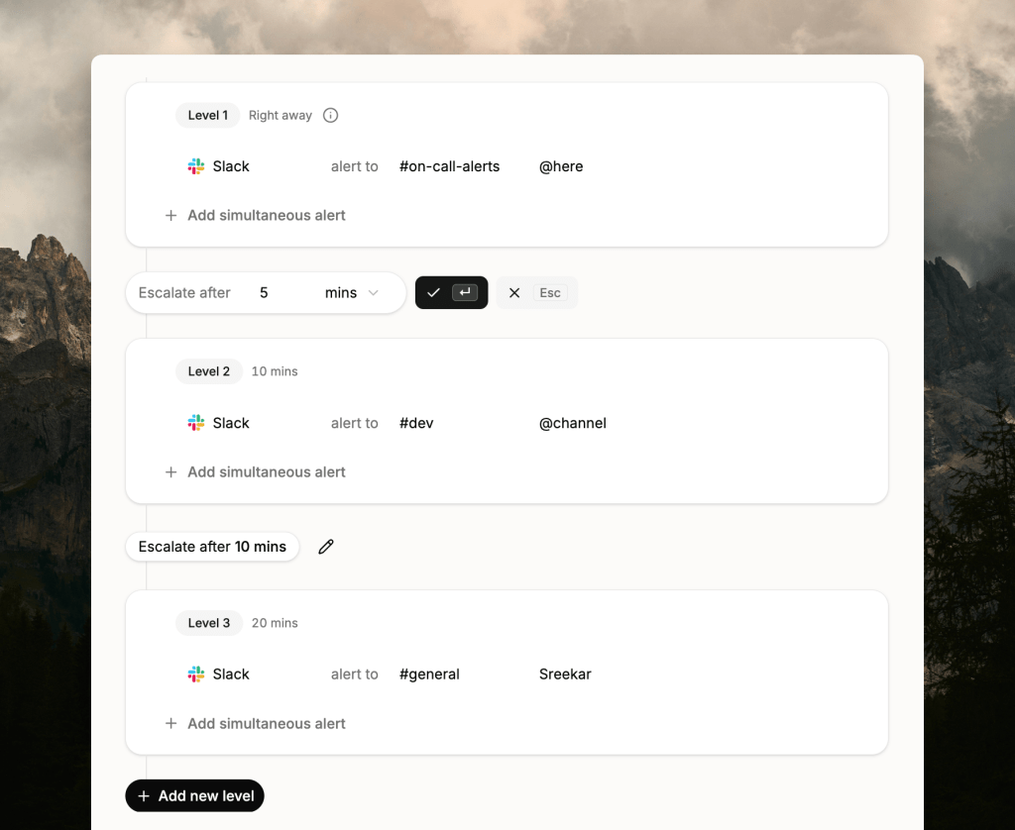
Task: Focus the escalate after minutes value field
Action: click(279, 292)
